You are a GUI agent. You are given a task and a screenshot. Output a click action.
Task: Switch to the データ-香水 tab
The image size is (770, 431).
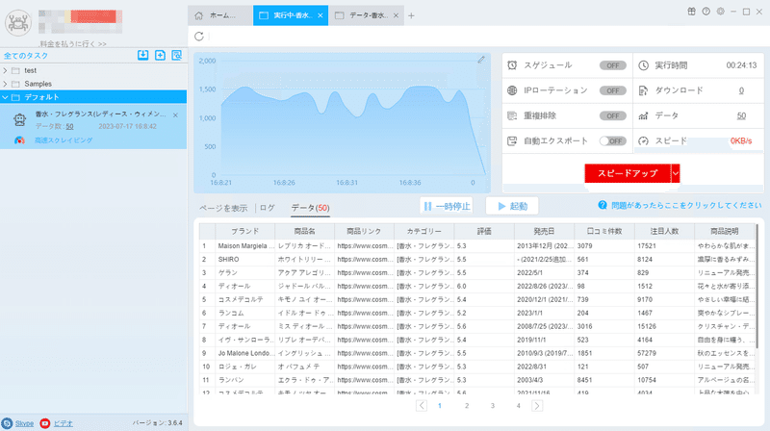coord(369,15)
